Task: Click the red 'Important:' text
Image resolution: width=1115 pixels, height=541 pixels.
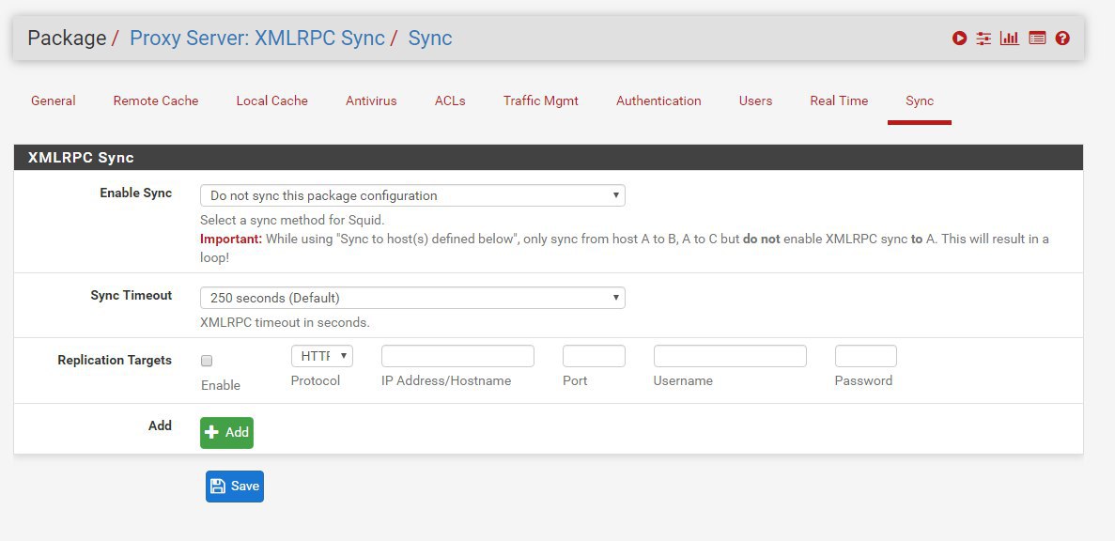Action: pos(231,239)
